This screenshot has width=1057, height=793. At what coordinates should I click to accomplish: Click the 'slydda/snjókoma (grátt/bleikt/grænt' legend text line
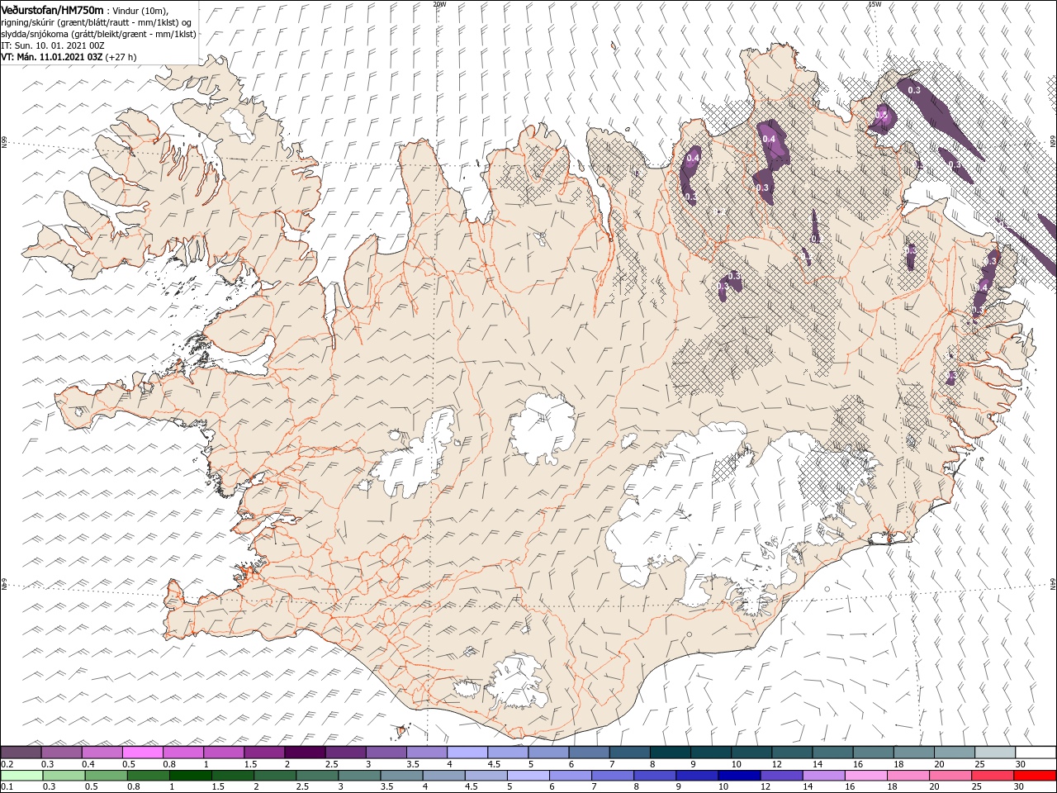coord(98,34)
